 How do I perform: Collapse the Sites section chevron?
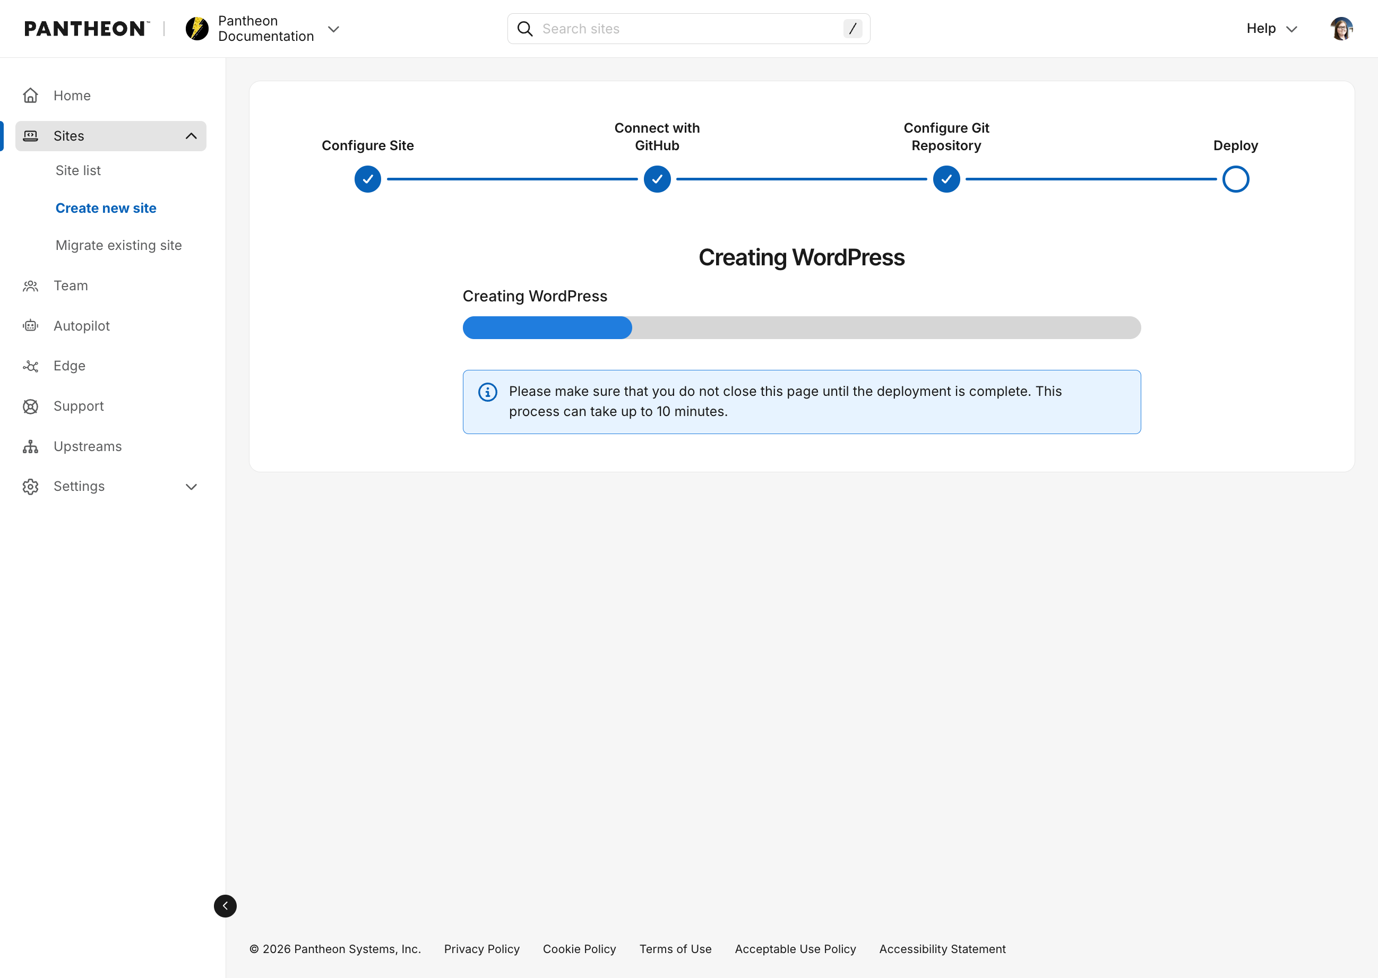click(x=191, y=136)
